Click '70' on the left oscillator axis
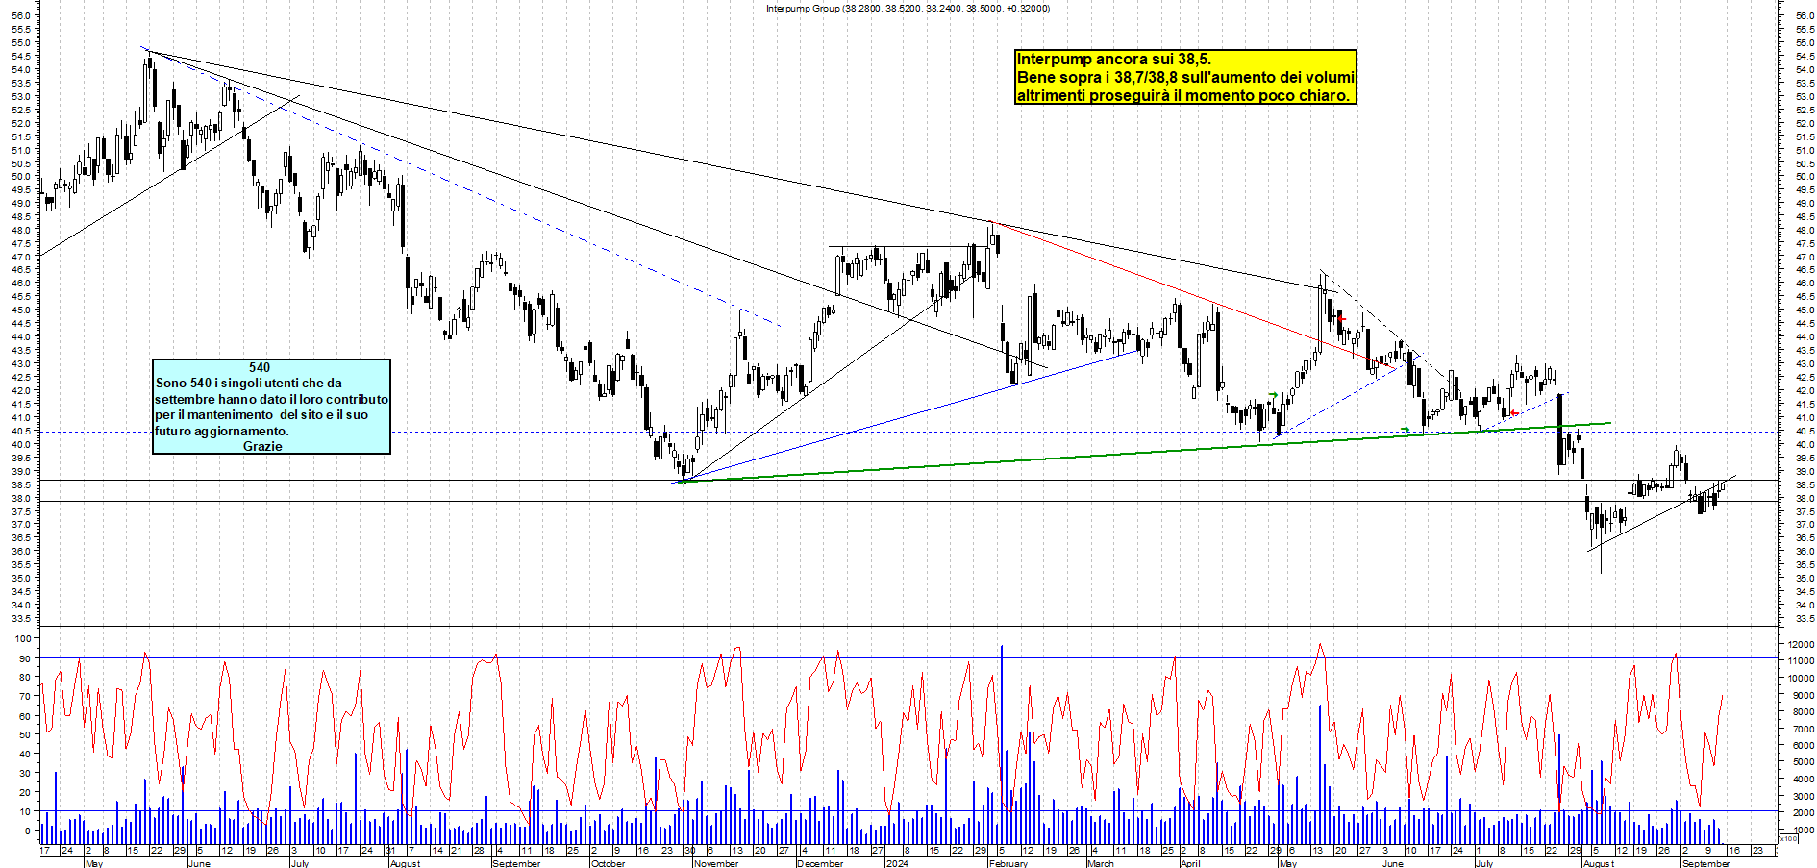This screenshot has height=868, width=1817. (x=25, y=697)
